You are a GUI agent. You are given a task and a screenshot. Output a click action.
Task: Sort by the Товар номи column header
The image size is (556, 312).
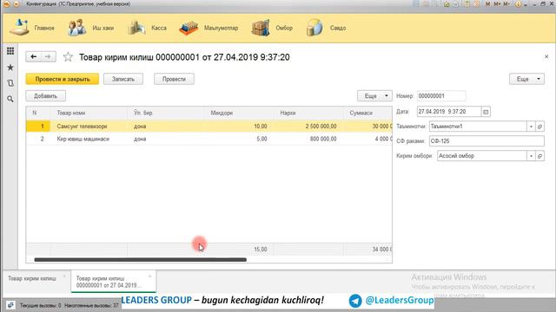point(89,113)
